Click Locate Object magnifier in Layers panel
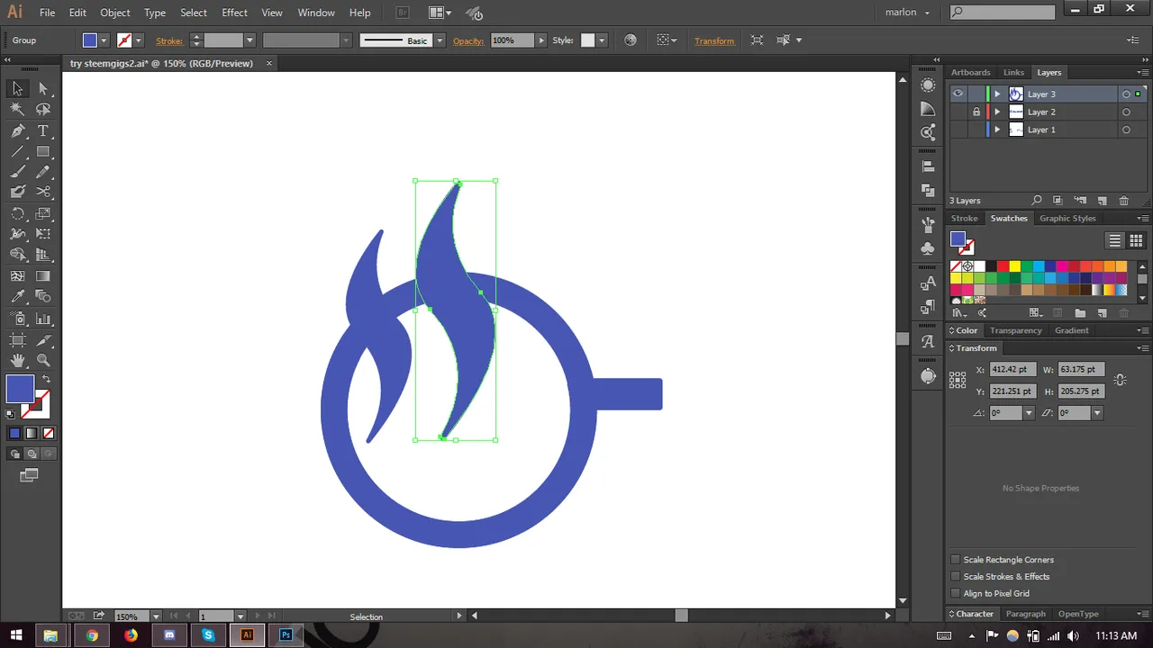This screenshot has width=1153, height=648. (x=1037, y=201)
